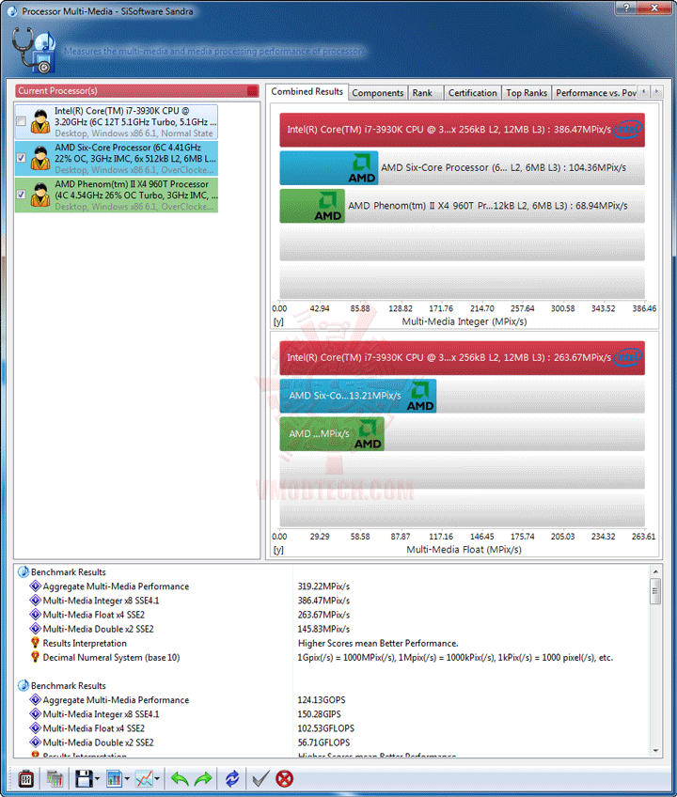
Task: Click the results list scroll up arrow
Action: [655, 571]
